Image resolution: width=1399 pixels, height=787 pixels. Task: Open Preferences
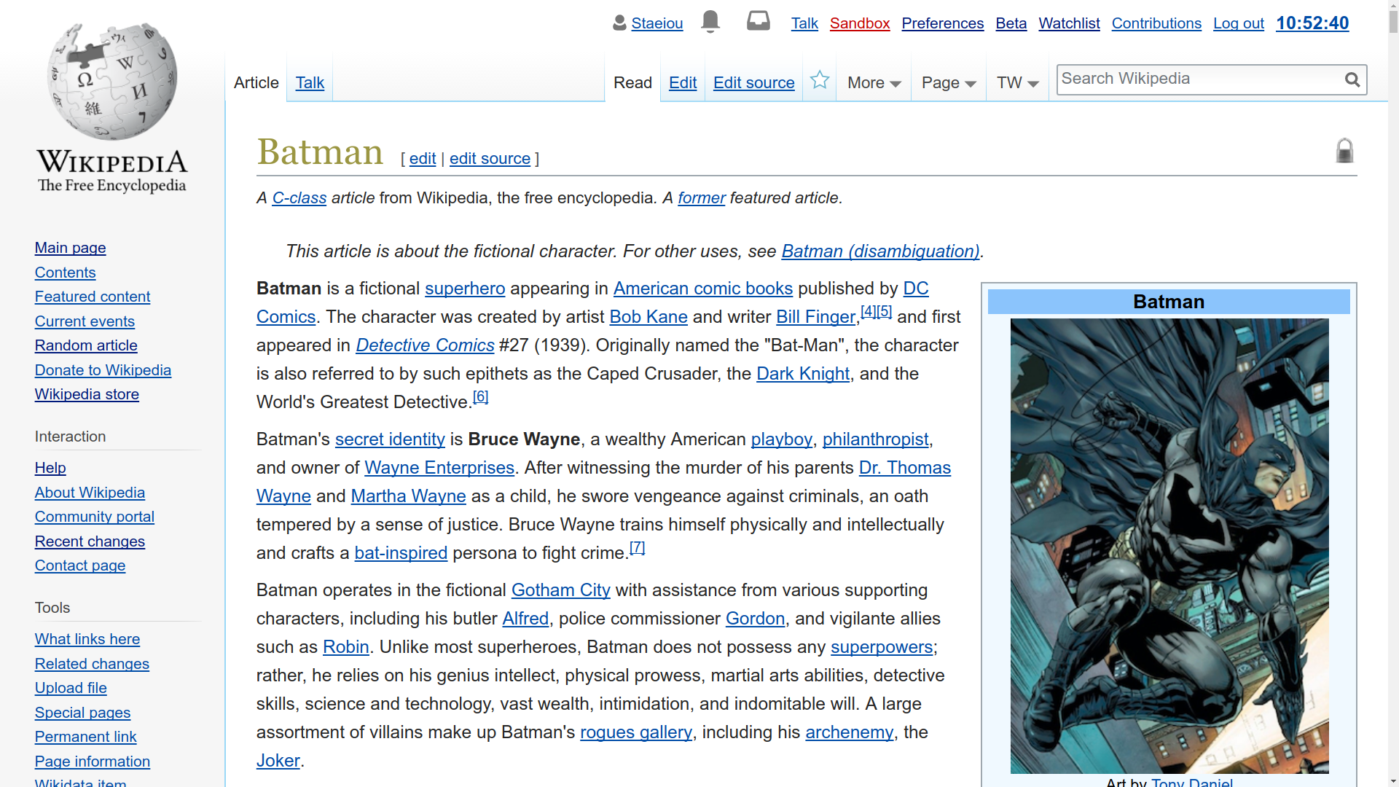[942, 23]
